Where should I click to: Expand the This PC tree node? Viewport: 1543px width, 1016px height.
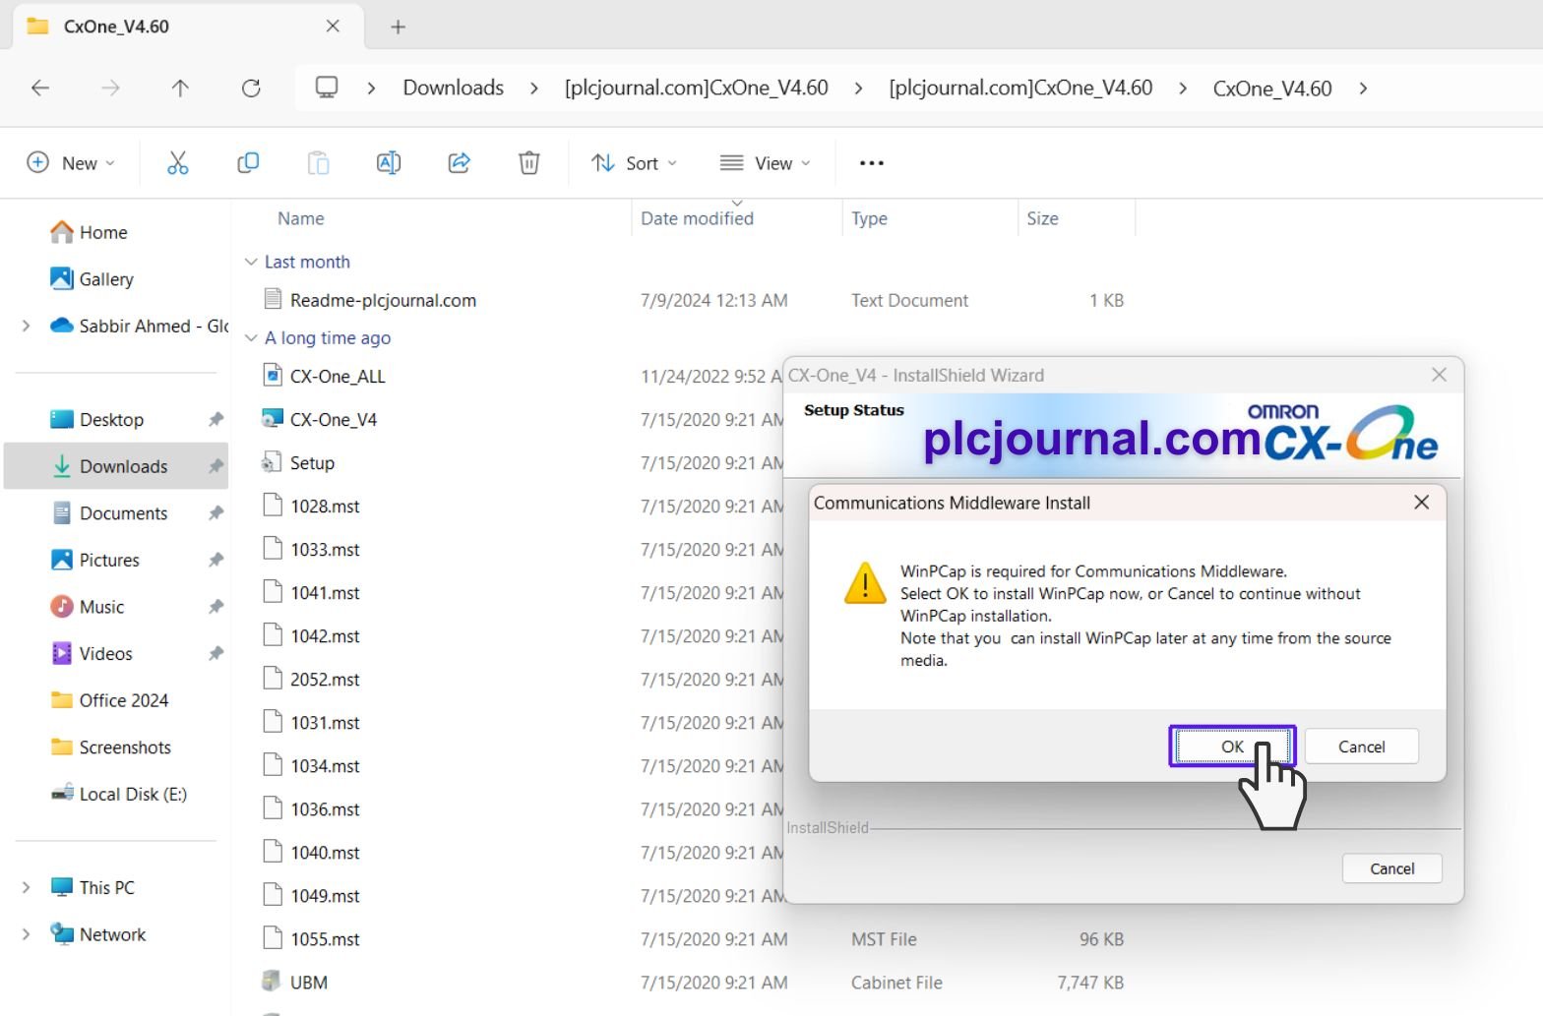[x=26, y=887]
